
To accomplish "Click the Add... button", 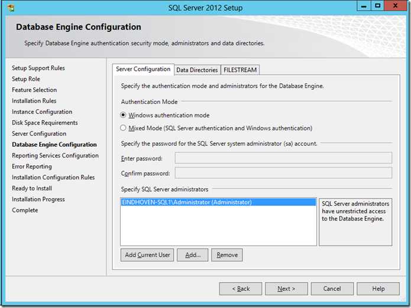I will click(193, 255).
